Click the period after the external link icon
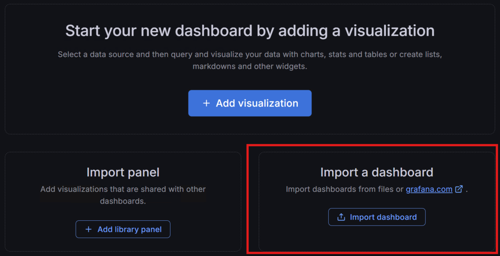This screenshot has height=256, width=500. (x=467, y=190)
